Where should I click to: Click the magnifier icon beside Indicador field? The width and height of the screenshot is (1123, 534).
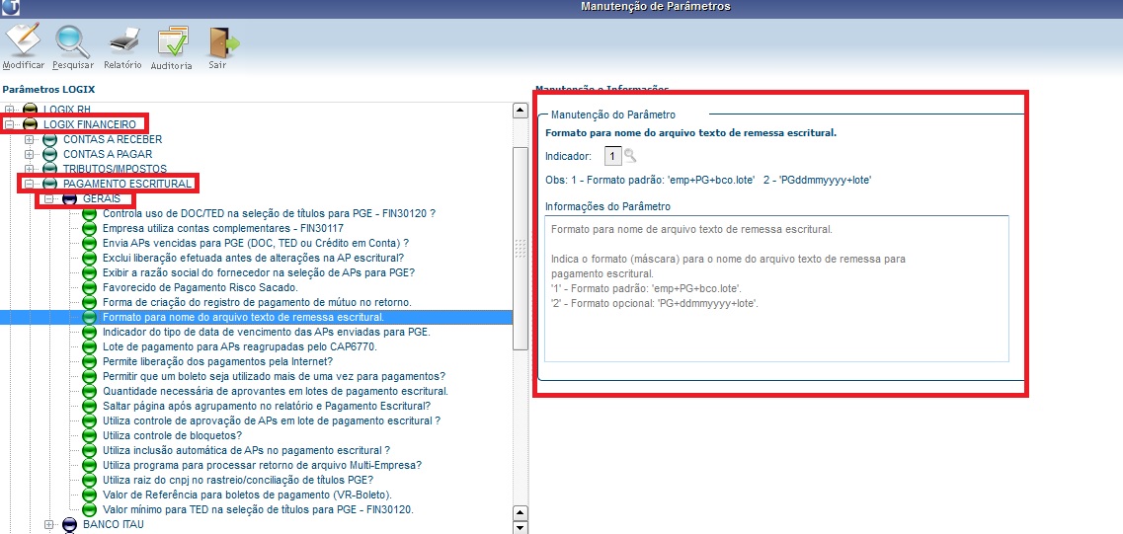(x=629, y=155)
